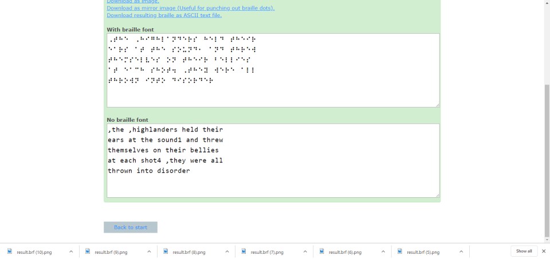The image size is (550, 259).
Task: Open the result.brf (5).png download icon
Action: (400, 252)
